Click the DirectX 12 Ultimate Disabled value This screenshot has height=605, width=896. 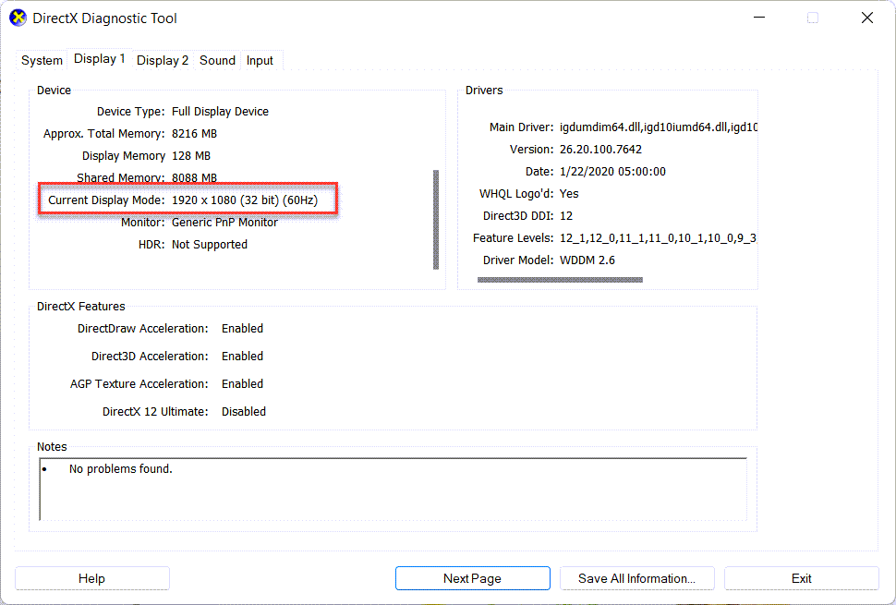244,412
